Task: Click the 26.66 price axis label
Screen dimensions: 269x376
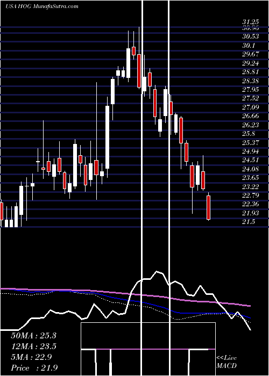Action: (x=251, y=117)
